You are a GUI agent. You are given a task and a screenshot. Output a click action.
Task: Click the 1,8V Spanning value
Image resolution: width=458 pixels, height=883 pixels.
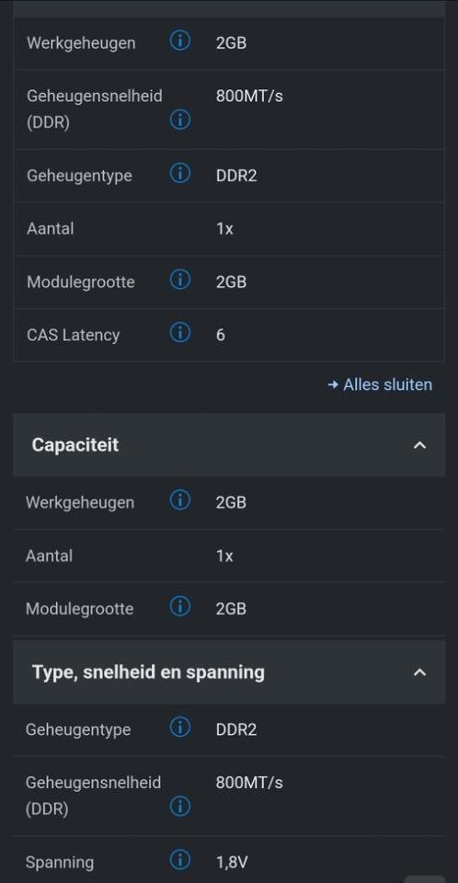coord(232,862)
